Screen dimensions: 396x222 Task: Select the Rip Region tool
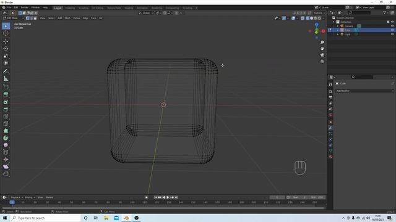6,174
